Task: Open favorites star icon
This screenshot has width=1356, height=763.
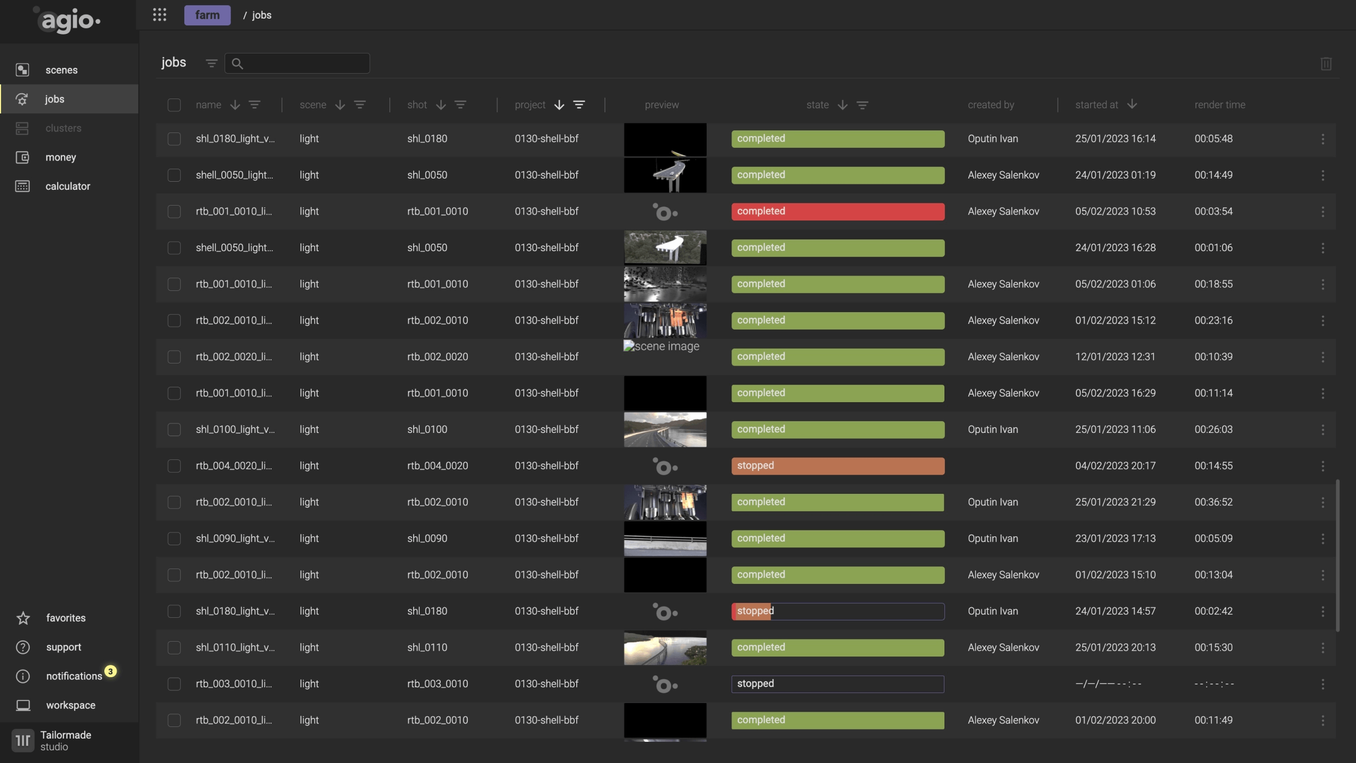Action: (23, 618)
